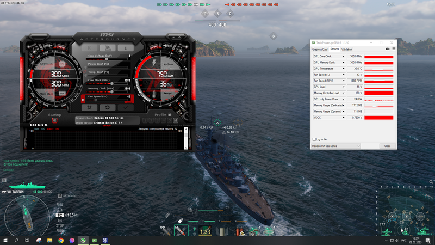This screenshot has width=435, height=245.
Task: Adjust the Memory Clock slider in Afterburner
Action: tap(107, 91)
